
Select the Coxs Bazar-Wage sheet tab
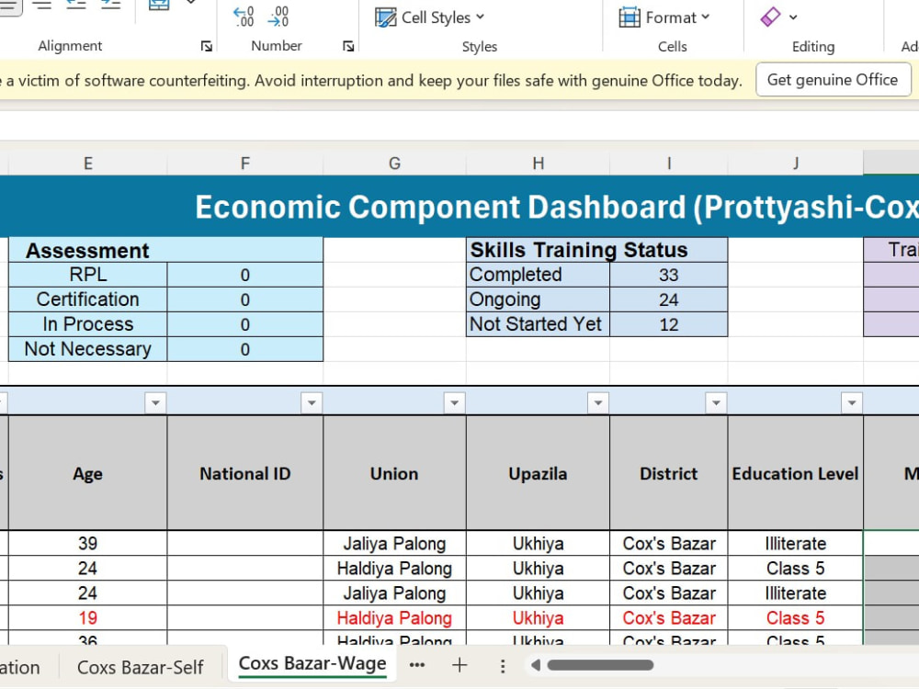pos(312,664)
